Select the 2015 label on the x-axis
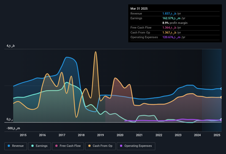226x154 pixels. 23,135
